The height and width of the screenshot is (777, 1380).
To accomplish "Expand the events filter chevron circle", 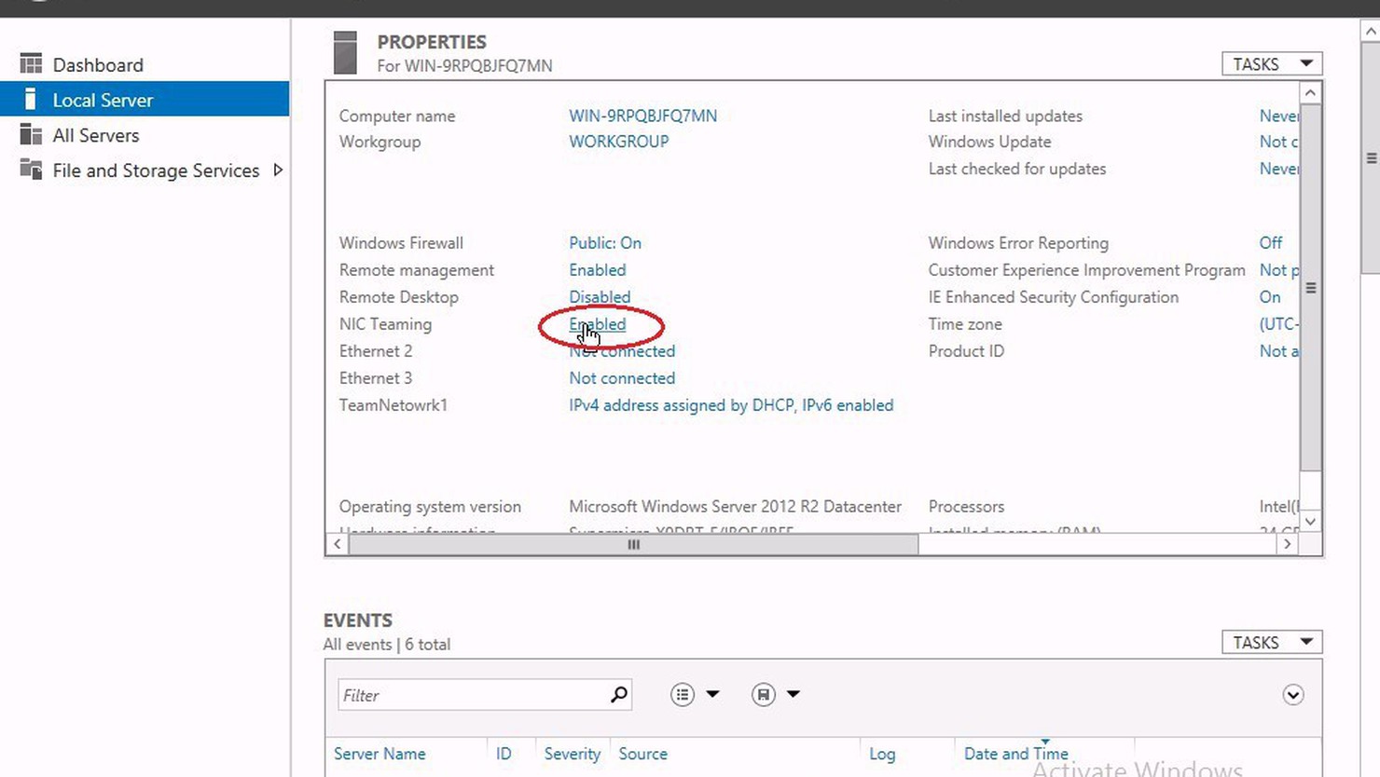I will [x=1292, y=695].
